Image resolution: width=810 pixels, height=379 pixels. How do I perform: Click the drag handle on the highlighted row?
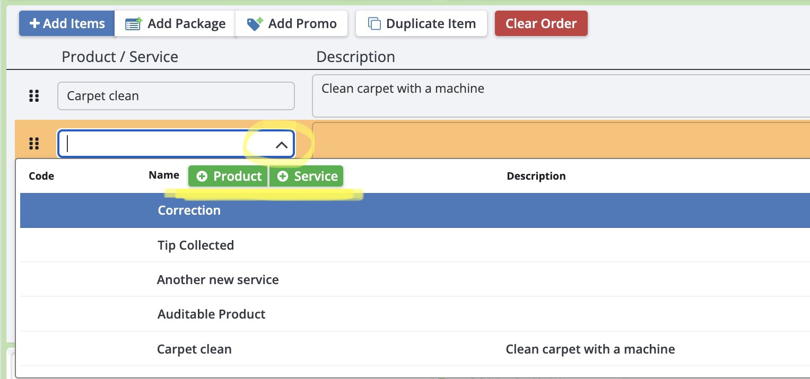(x=34, y=144)
